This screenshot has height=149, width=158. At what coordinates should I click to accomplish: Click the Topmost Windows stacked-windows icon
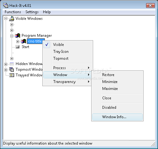[x=12, y=69]
